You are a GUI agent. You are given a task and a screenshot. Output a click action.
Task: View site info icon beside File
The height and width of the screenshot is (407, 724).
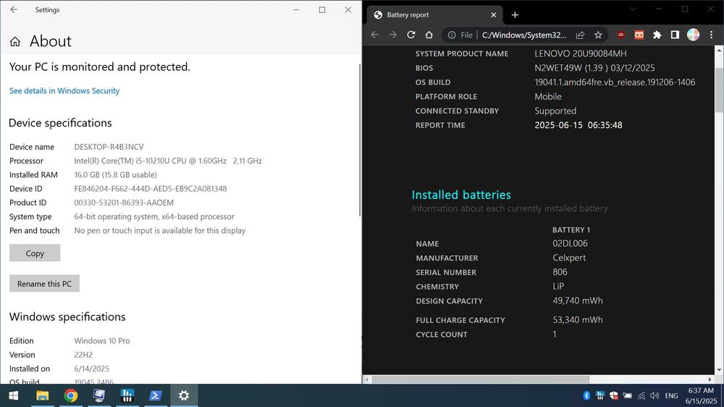(452, 35)
